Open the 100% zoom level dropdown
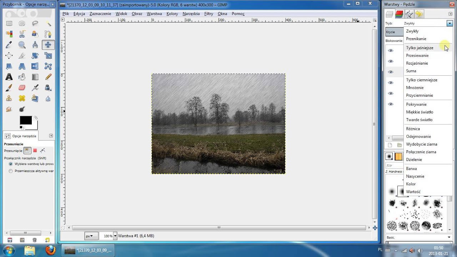This screenshot has height=257, width=457. click(x=115, y=236)
